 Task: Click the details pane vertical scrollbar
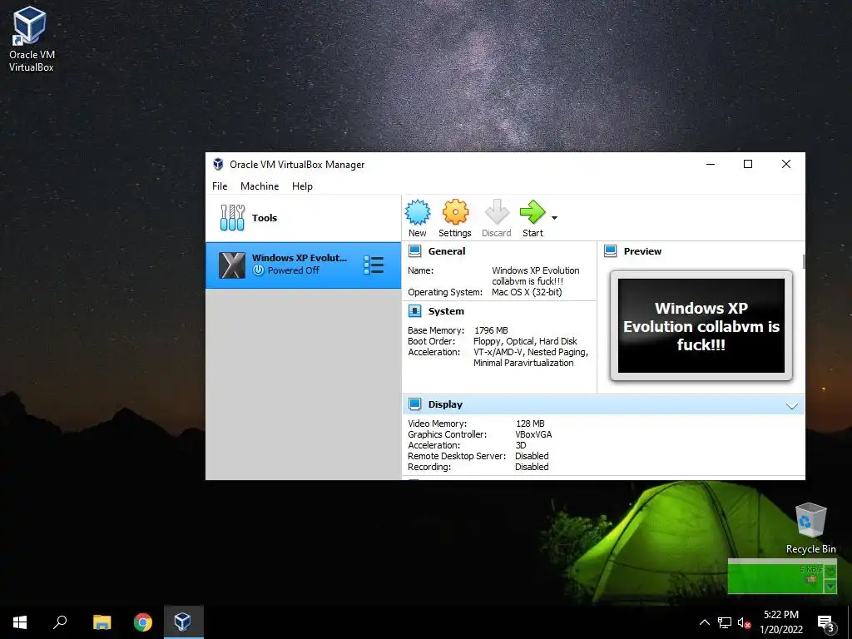tap(804, 260)
